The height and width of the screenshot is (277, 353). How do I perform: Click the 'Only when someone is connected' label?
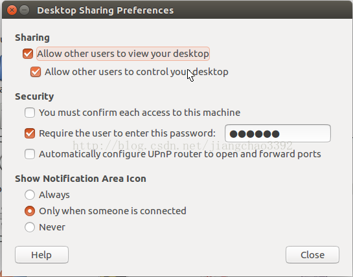click(113, 211)
